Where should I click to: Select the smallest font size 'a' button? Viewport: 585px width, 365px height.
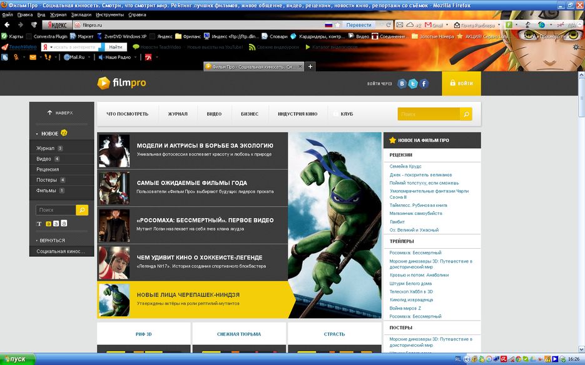coord(49,224)
